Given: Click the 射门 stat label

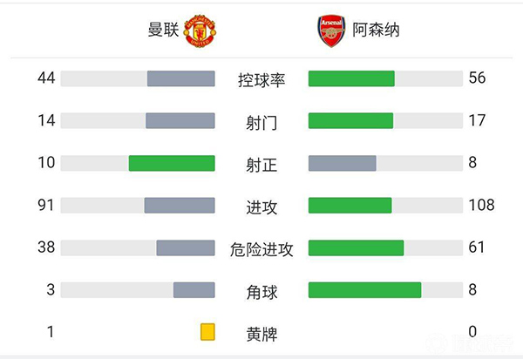Looking at the screenshot, I should [261, 122].
